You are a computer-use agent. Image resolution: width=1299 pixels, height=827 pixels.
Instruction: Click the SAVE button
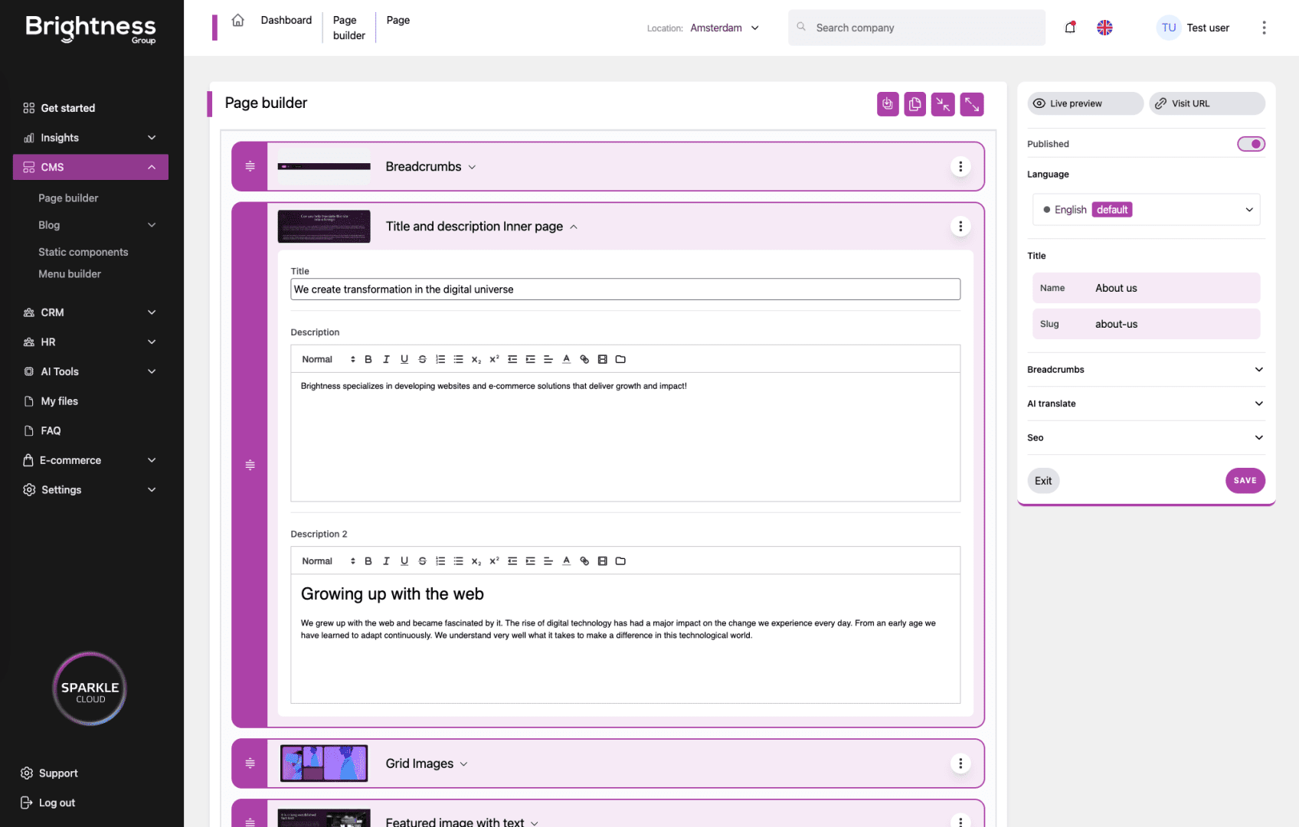click(1245, 480)
